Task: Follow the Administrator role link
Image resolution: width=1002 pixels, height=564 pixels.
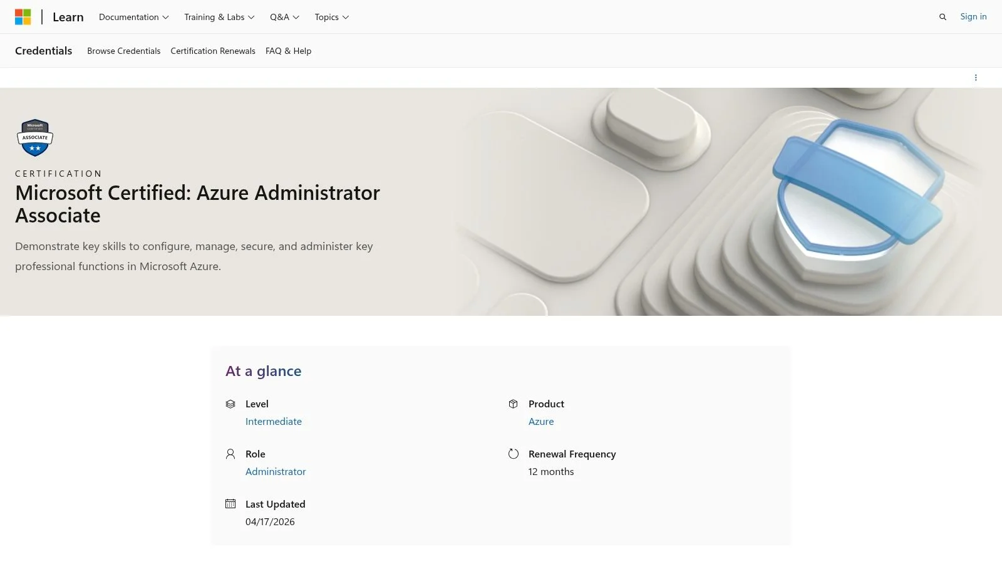Action: [x=276, y=472]
